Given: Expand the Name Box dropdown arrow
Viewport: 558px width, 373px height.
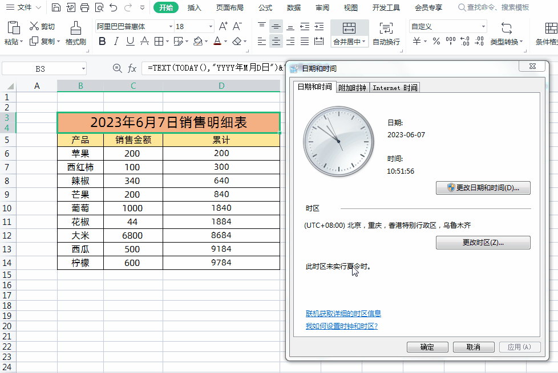Looking at the screenshot, I should [x=84, y=68].
